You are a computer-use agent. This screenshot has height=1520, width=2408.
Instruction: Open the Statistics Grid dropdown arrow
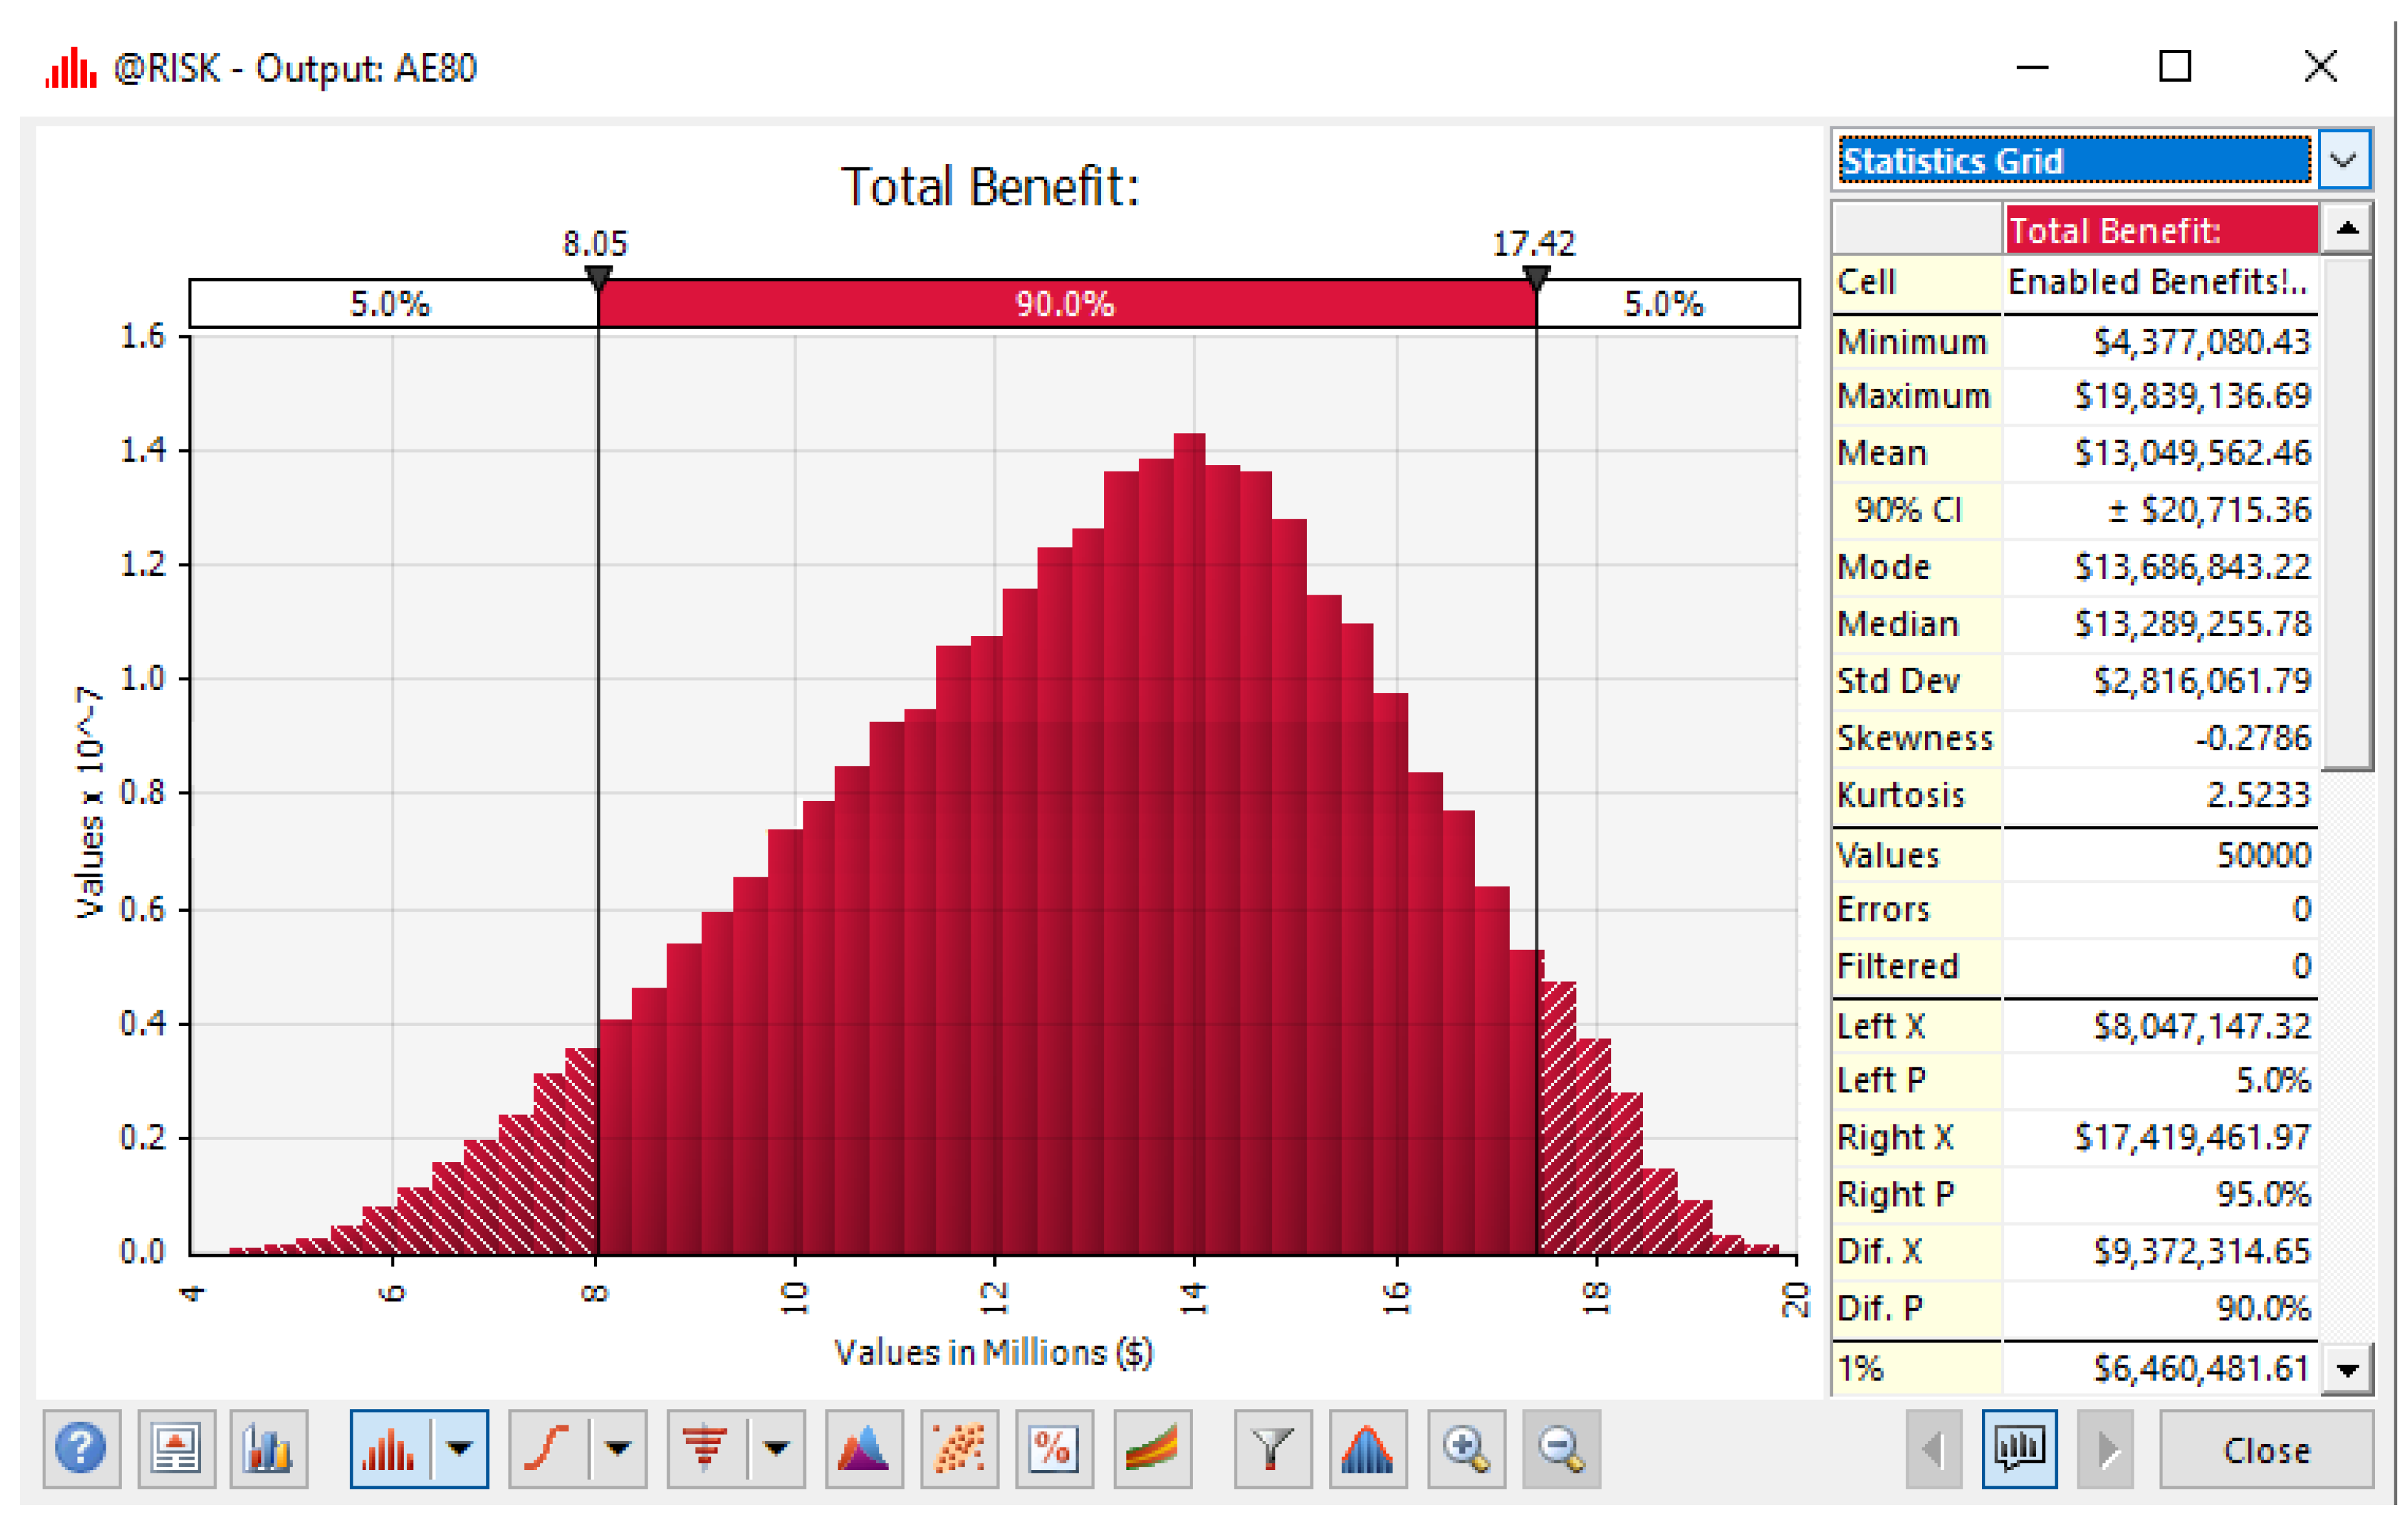pyautogui.click(x=2344, y=160)
